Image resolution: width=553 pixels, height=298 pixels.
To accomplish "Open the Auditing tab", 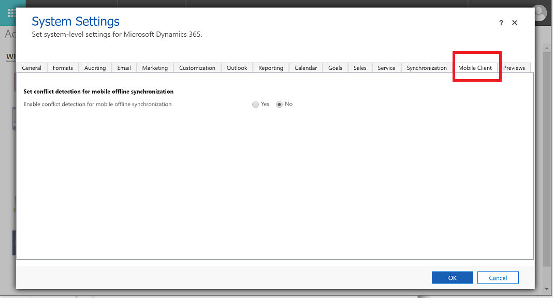I will pos(95,68).
